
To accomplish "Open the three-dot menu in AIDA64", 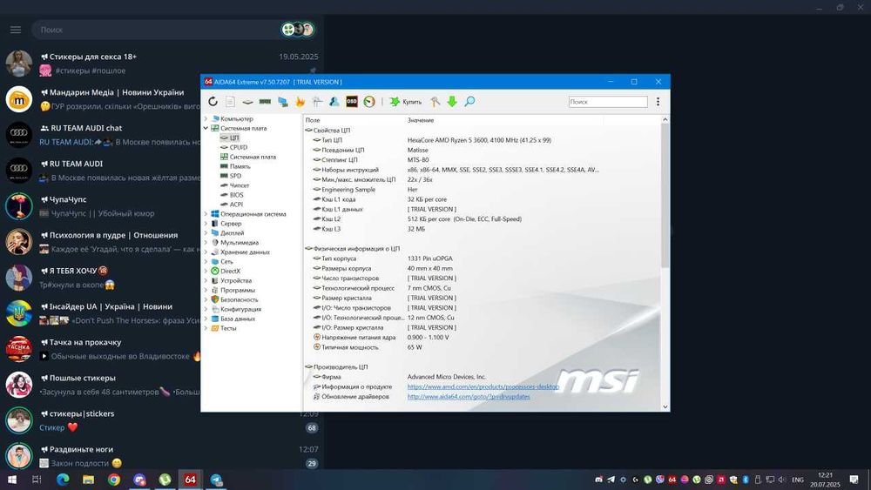I will pos(658,102).
